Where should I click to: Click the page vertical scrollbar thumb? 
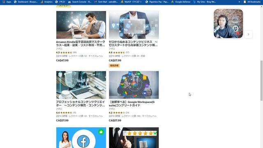[x=261, y=81]
